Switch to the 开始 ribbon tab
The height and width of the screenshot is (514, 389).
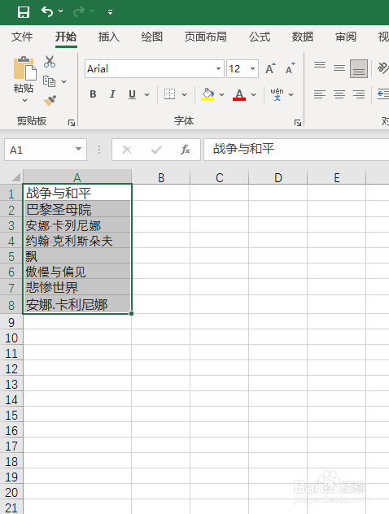tap(66, 37)
